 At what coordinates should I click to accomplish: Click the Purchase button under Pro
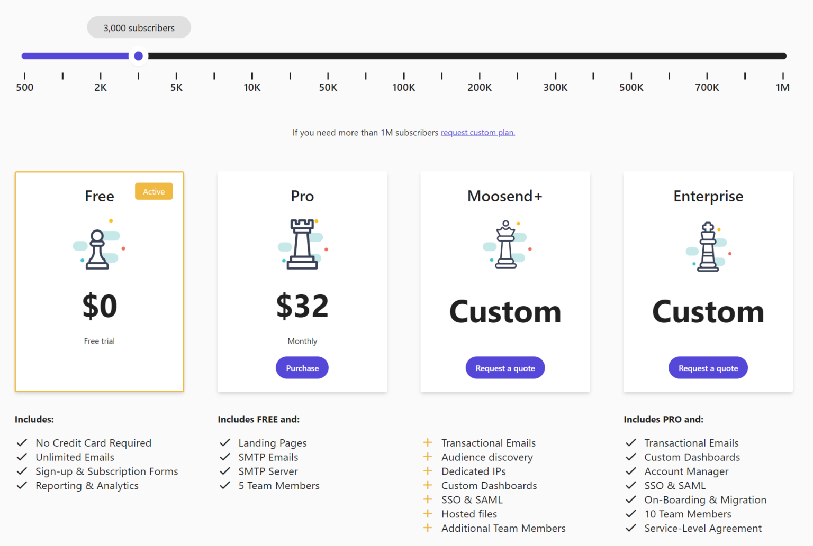[x=302, y=367]
